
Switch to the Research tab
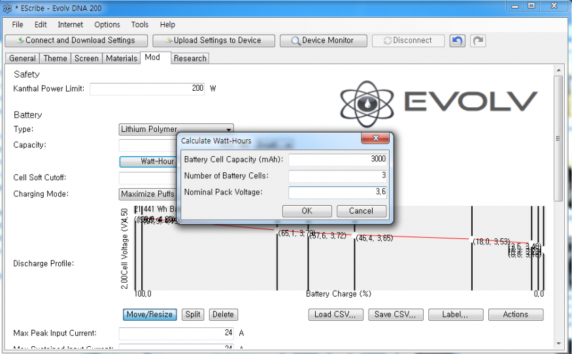(x=190, y=58)
